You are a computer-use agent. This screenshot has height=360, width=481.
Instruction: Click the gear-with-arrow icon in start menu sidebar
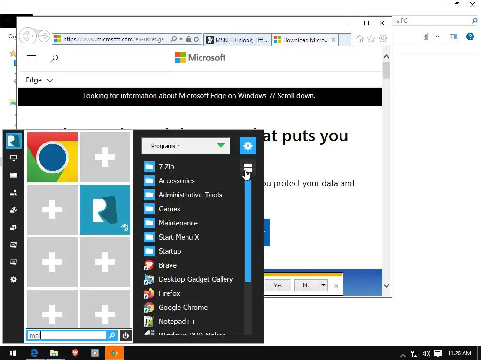14,227
